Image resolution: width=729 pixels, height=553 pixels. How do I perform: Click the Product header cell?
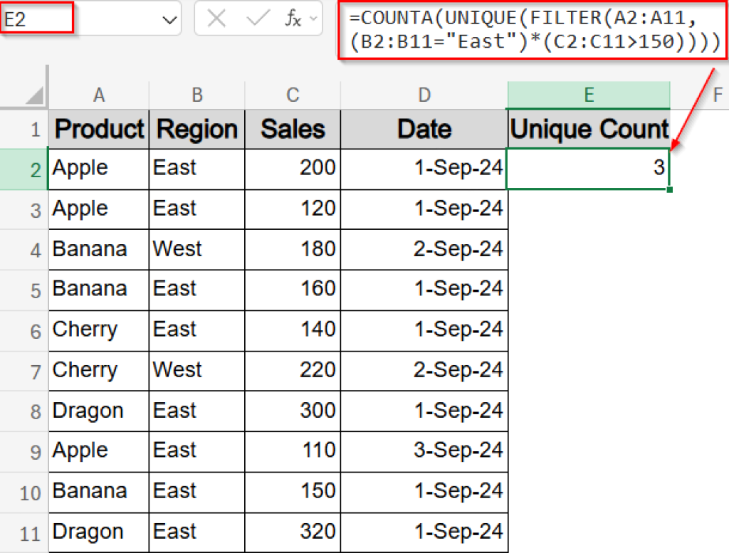click(x=98, y=129)
